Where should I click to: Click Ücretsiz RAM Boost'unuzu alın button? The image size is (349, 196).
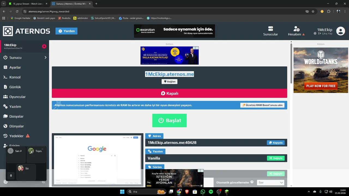[x=262, y=105]
